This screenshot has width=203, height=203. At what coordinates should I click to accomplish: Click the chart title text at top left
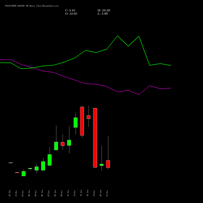[x=32, y=6]
